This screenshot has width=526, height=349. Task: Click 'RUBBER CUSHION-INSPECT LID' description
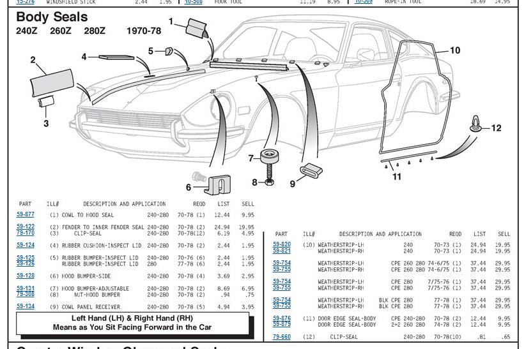[x=102, y=246]
